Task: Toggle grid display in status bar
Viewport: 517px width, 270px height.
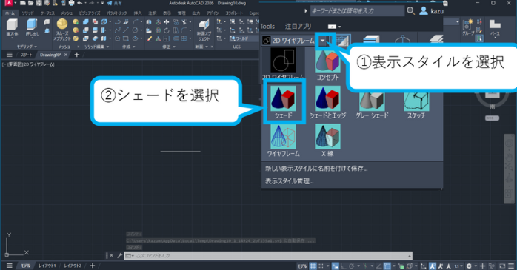Action: (x=313, y=266)
